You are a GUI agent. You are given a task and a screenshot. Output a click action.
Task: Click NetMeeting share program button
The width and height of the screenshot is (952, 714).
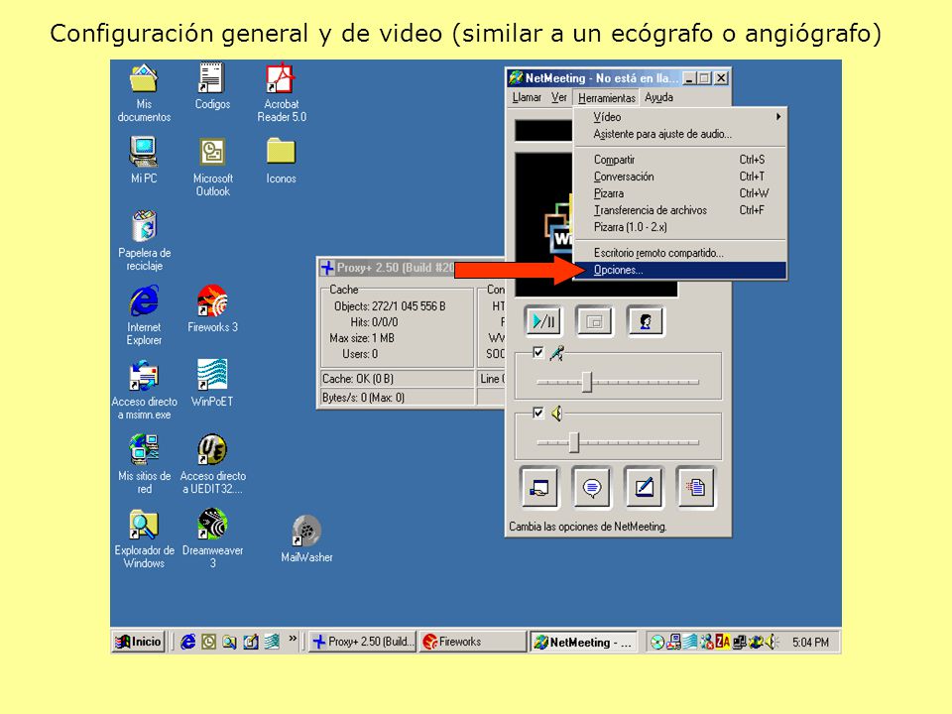[x=539, y=487]
